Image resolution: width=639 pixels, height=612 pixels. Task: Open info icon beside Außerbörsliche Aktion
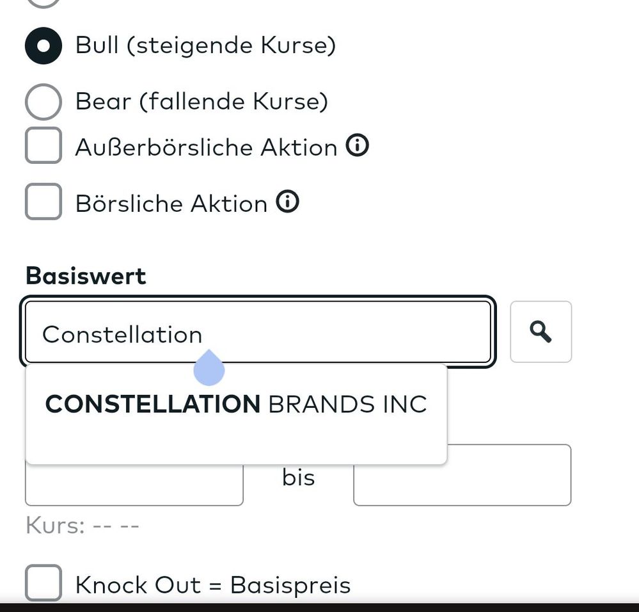358,147
